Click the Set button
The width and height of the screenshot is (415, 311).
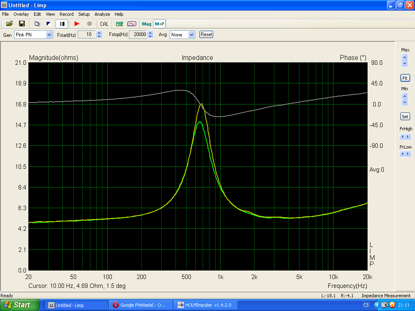tap(405, 116)
